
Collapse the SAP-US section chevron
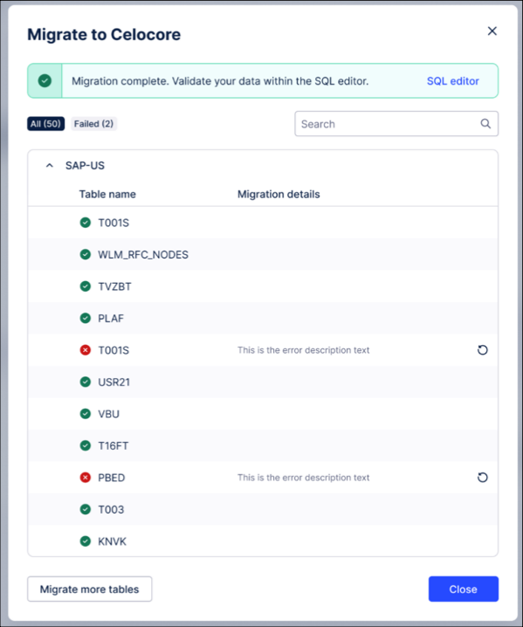click(50, 166)
